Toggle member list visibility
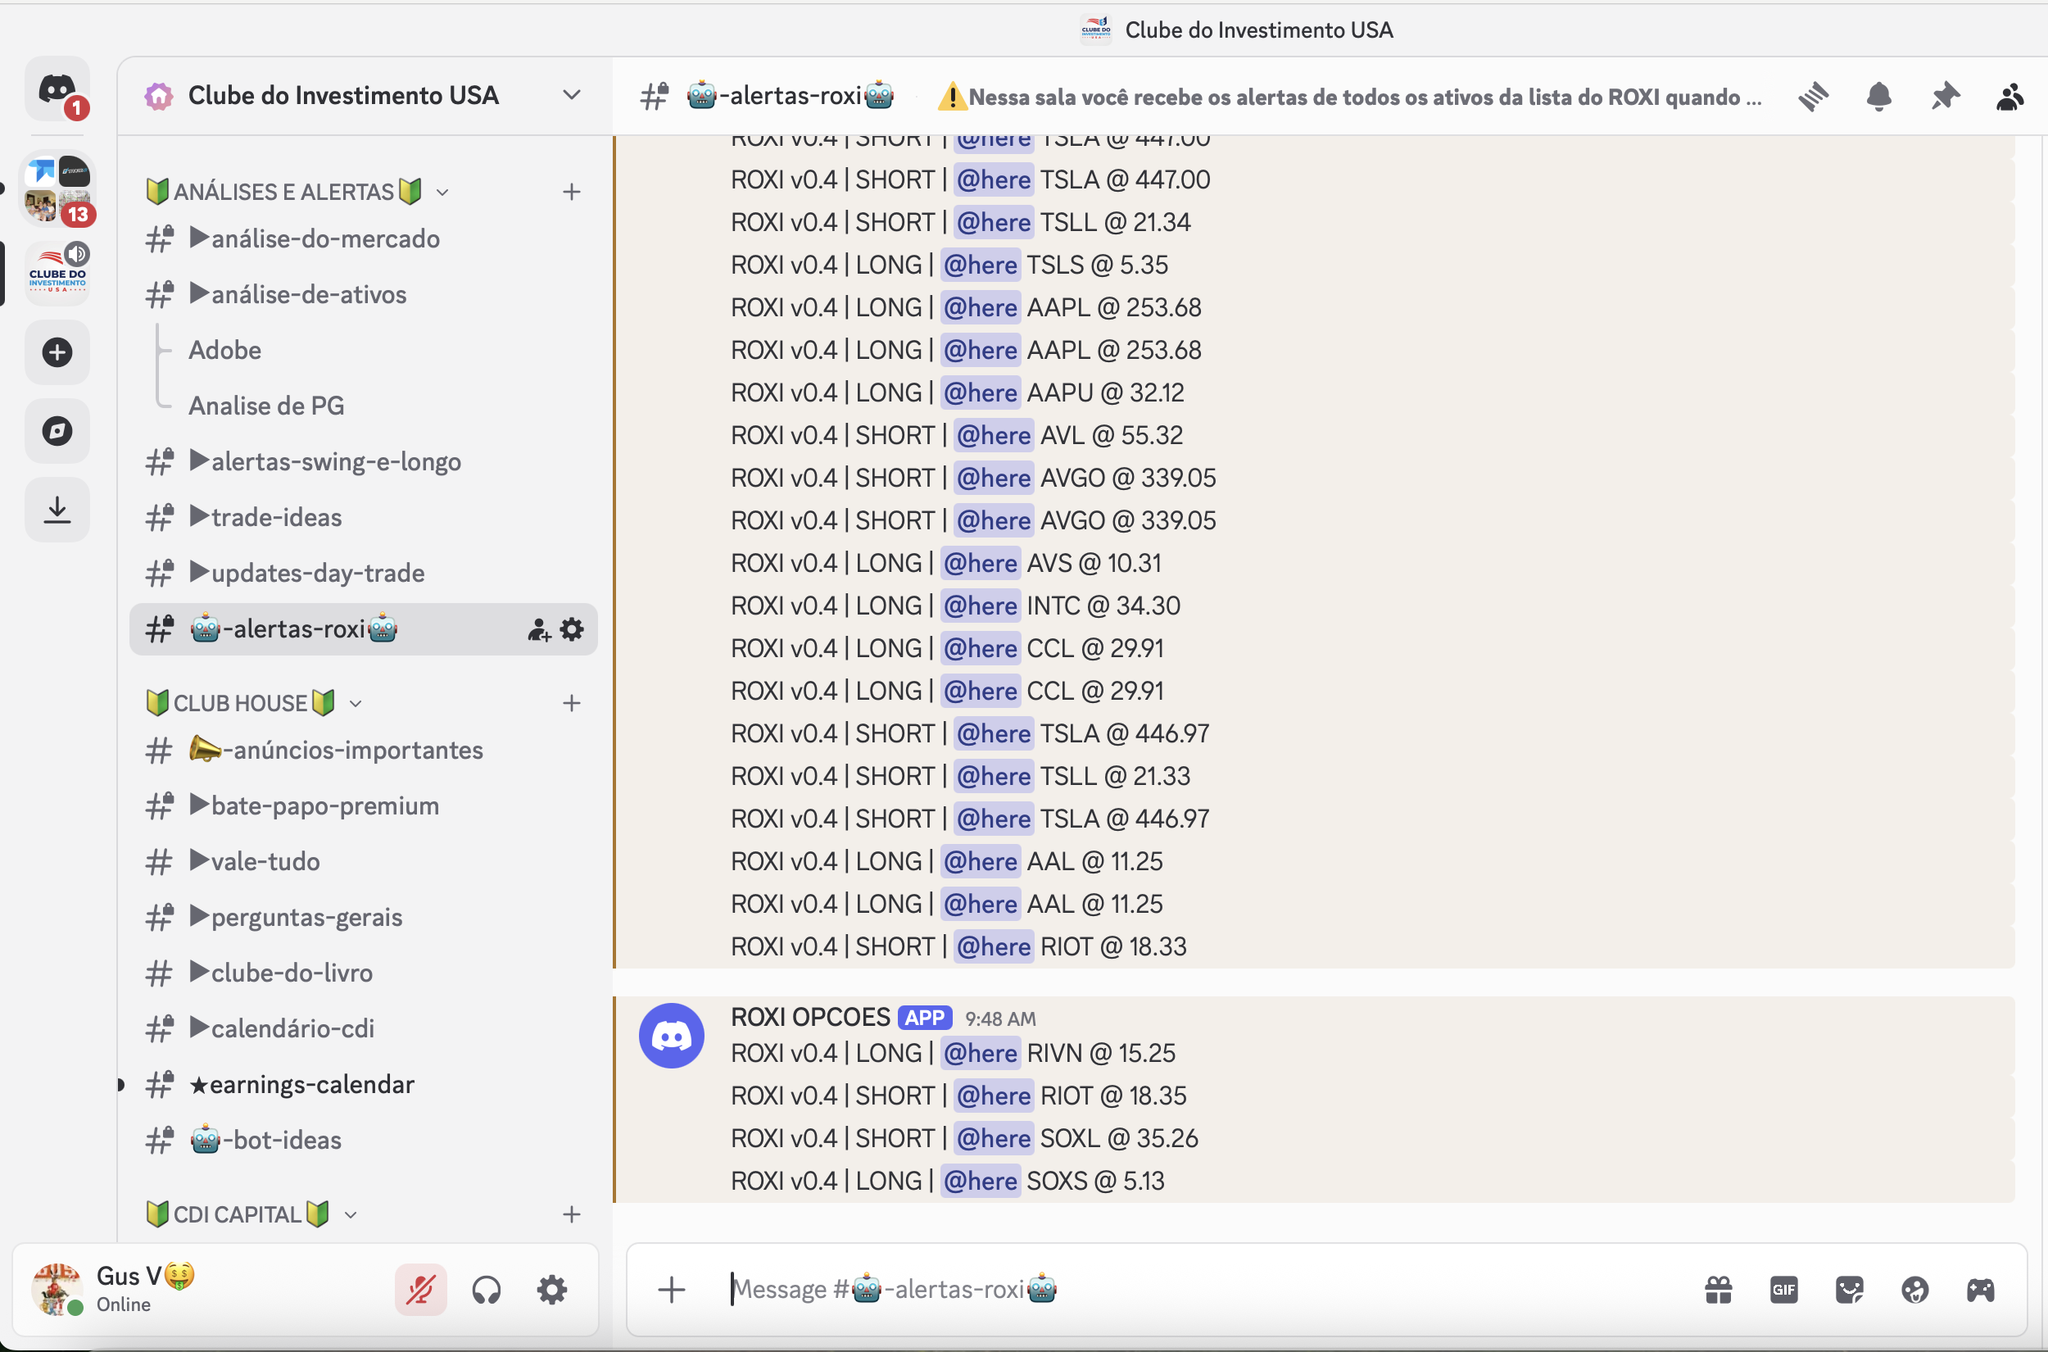The height and width of the screenshot is (1352, 2048). point(2009,97)
